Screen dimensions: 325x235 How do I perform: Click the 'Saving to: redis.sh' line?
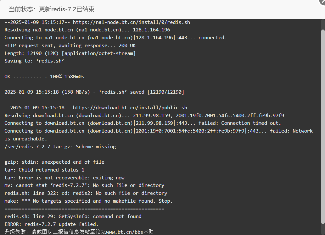coord(34,61)
